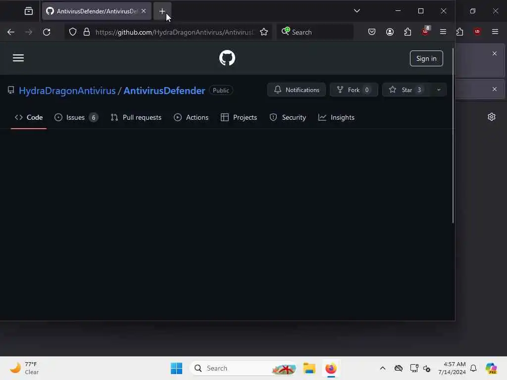List all tabs dropdown arrow

pos(356,11)
